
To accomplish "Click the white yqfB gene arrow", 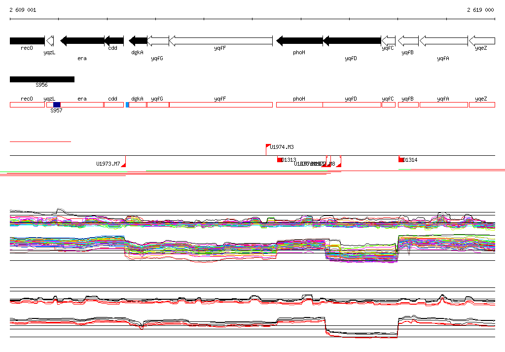I will point(408,41).
